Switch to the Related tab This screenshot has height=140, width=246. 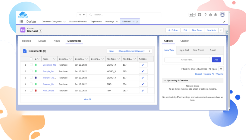(x=26, y=41)
